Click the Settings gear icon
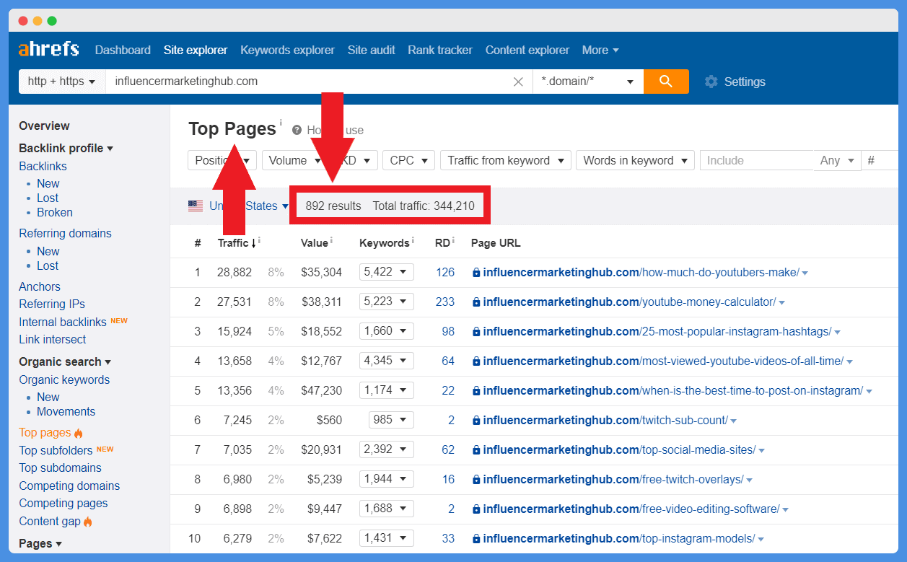 click(711, 82)
